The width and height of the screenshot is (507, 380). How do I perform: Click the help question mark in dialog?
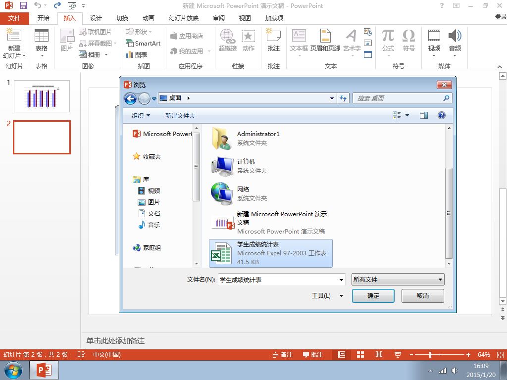[x=441, y=115]
